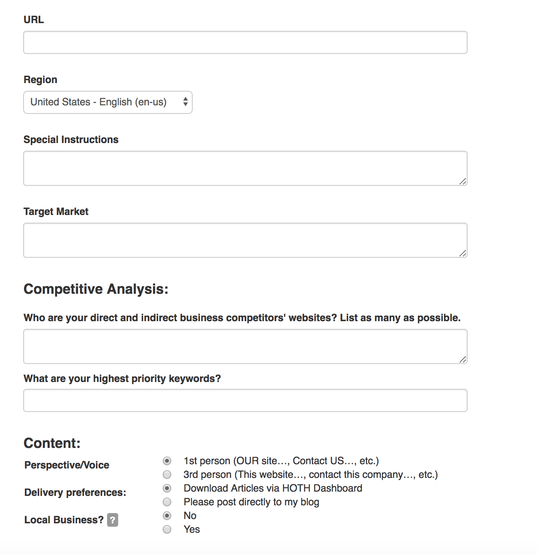Click the Region dropdown arrows icon
The width and height of the screenshot is (537, 555).
(185, 102)
